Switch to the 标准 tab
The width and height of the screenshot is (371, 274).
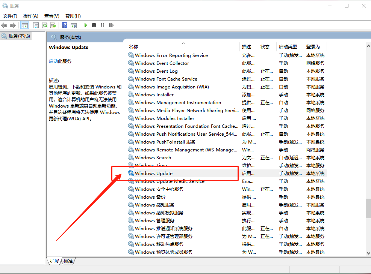click(68, 261)
